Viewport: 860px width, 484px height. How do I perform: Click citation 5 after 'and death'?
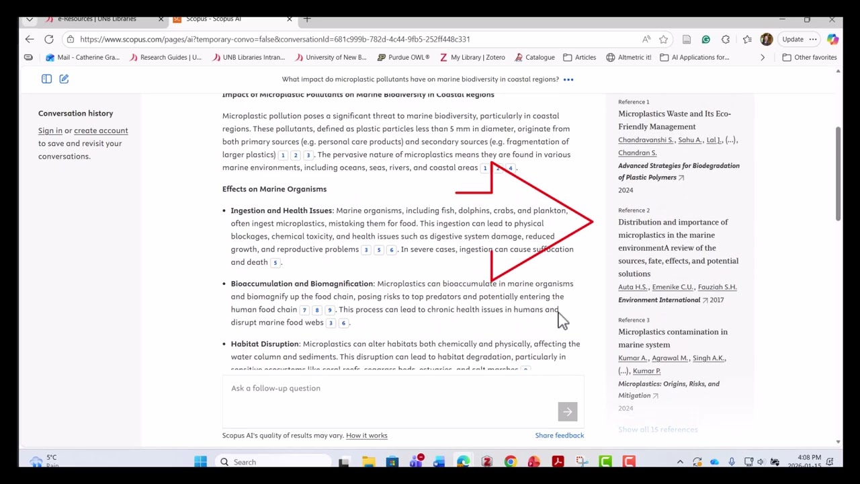[x=275, y=263]
